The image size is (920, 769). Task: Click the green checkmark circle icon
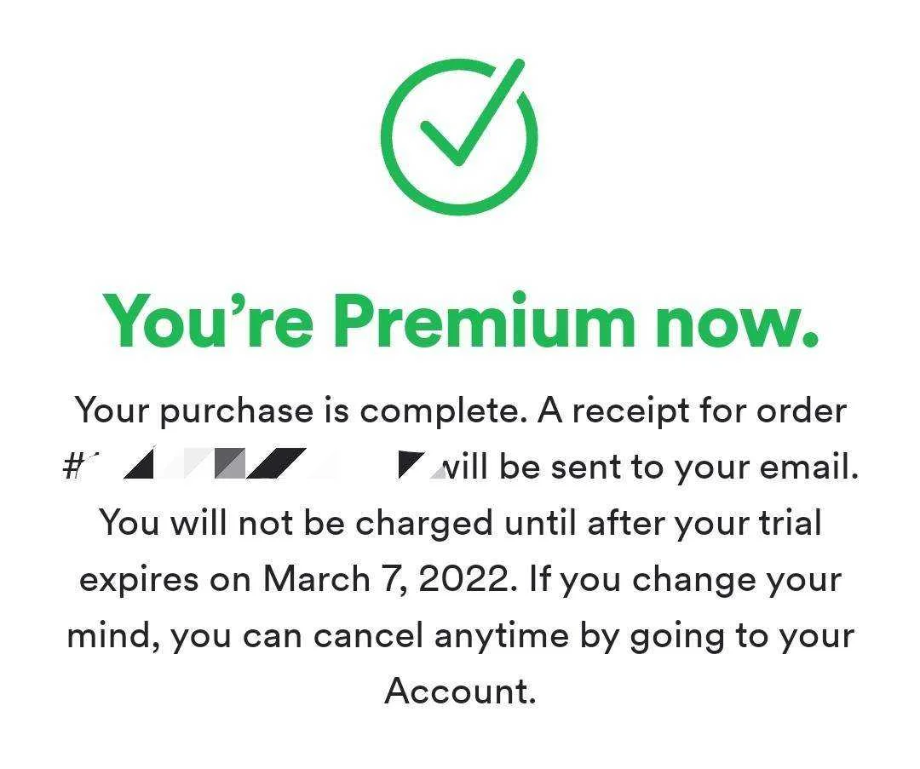(x=459, y=136)
